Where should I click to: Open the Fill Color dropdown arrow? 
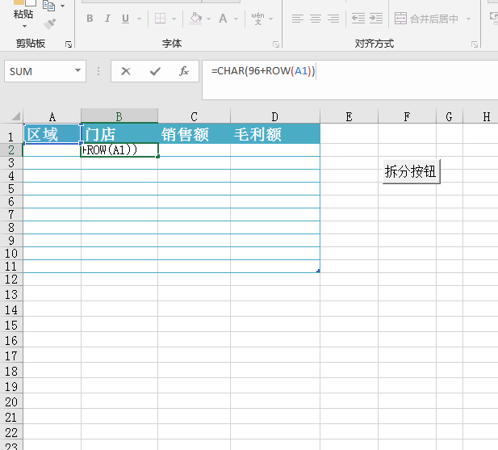209,19
